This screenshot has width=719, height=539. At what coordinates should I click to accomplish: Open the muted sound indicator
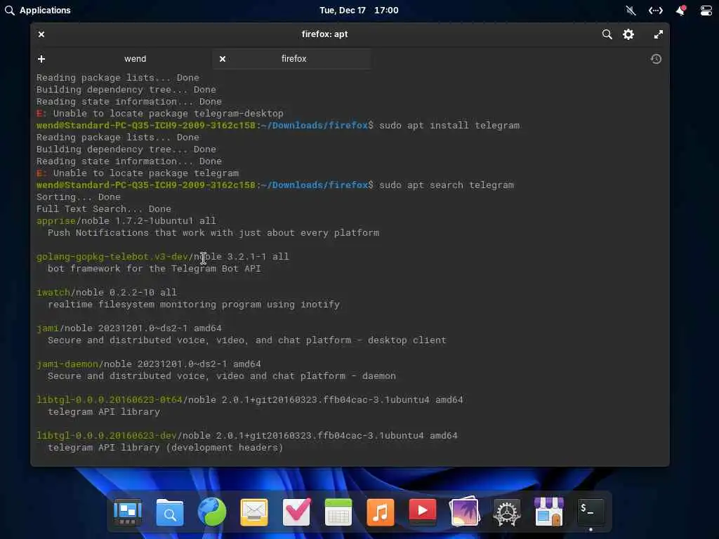[631, 10]
